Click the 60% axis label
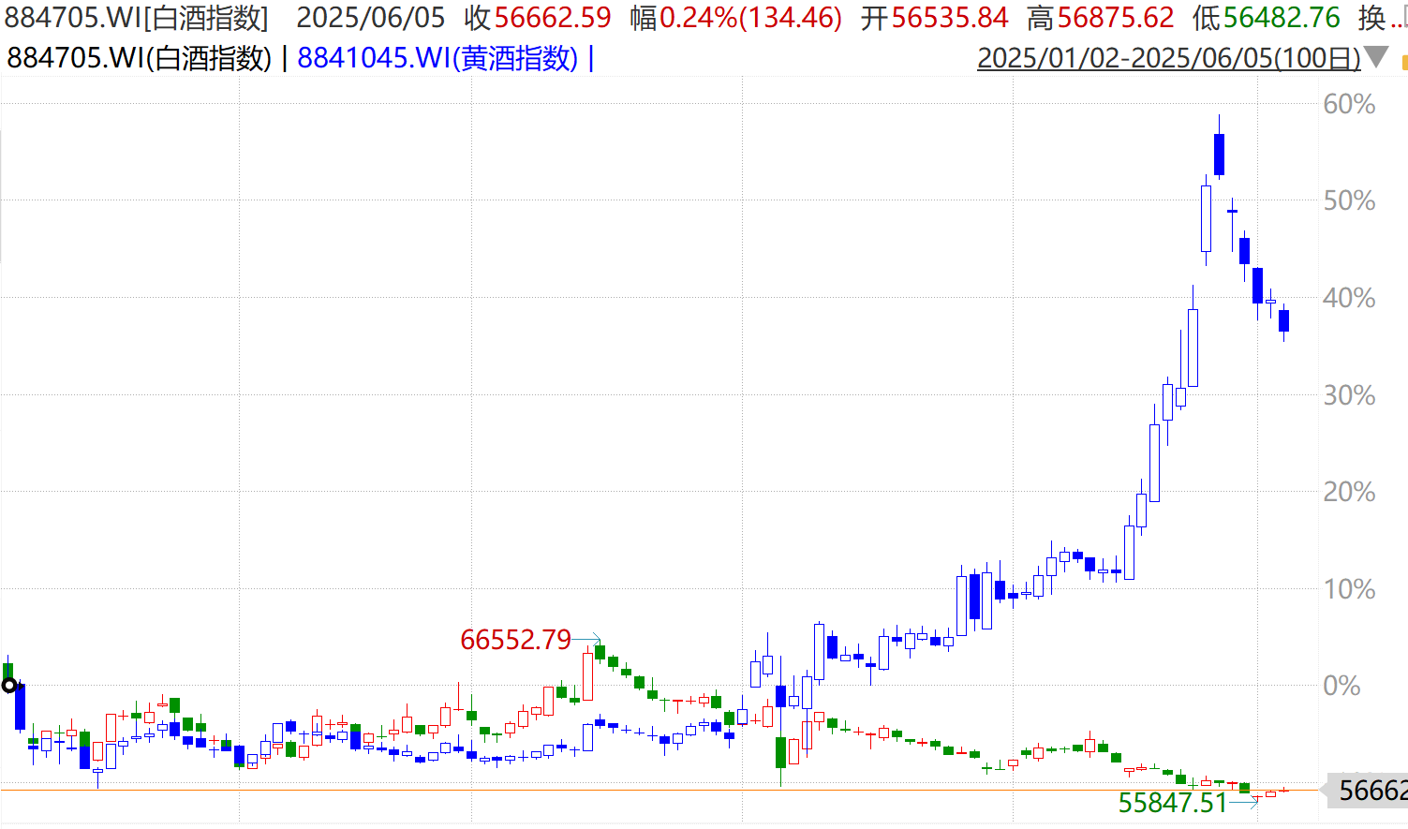The height and width of the screenshot is (829, 1408). pos(1349,104)
